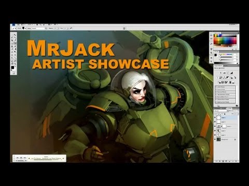Add a Levels adjustment layer

click(x=225, y=73)
